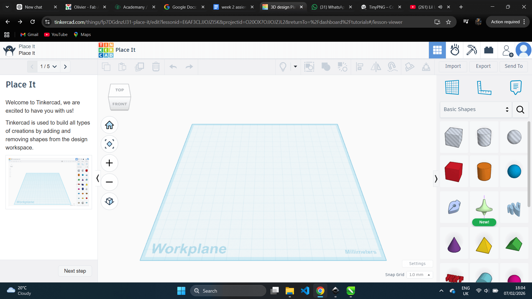This screenshot has width=532, height=299.
Task: Open the Snap Grid 1.0 mm dropdown
Action: 420,275
